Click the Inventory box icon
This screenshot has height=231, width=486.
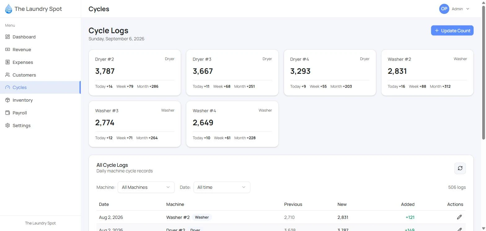[x=8, y=100]
